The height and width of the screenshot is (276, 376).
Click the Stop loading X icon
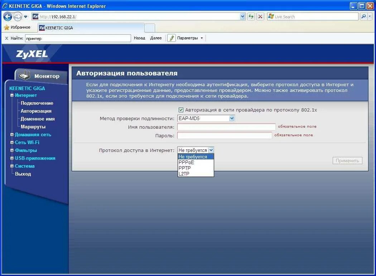[x=260, y=16]
